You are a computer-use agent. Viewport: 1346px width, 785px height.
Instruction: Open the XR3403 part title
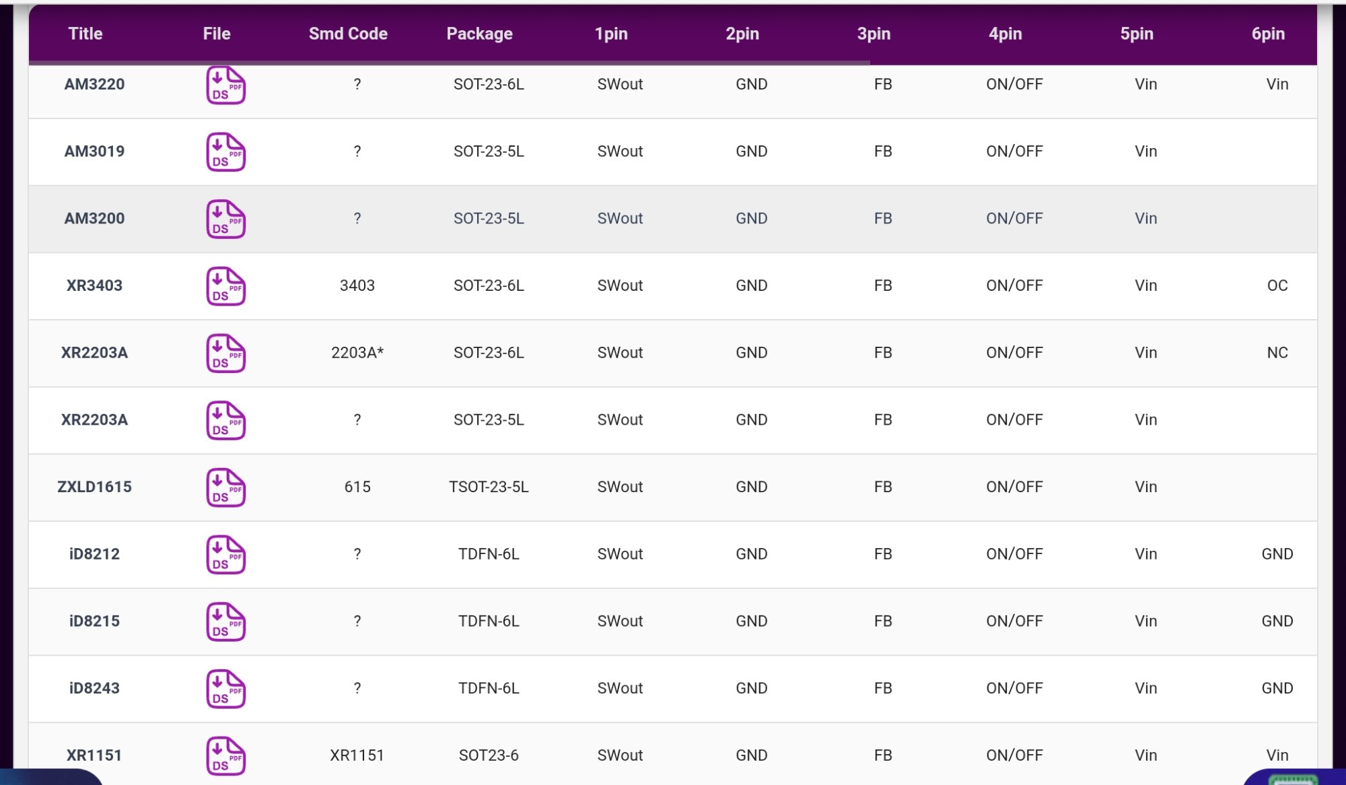(x=94, y=285)
